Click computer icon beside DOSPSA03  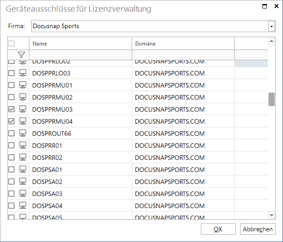pos(23,193)
